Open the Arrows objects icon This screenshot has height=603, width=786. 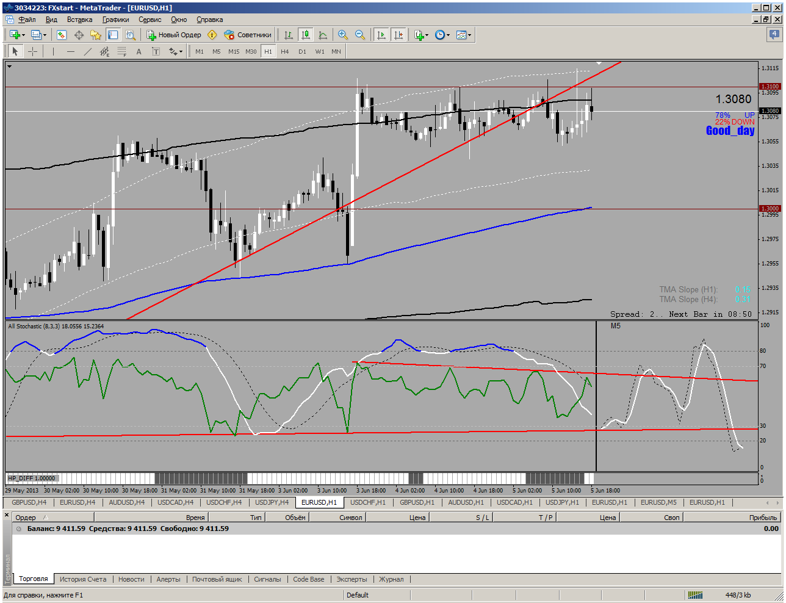click(x=173, y=51)
